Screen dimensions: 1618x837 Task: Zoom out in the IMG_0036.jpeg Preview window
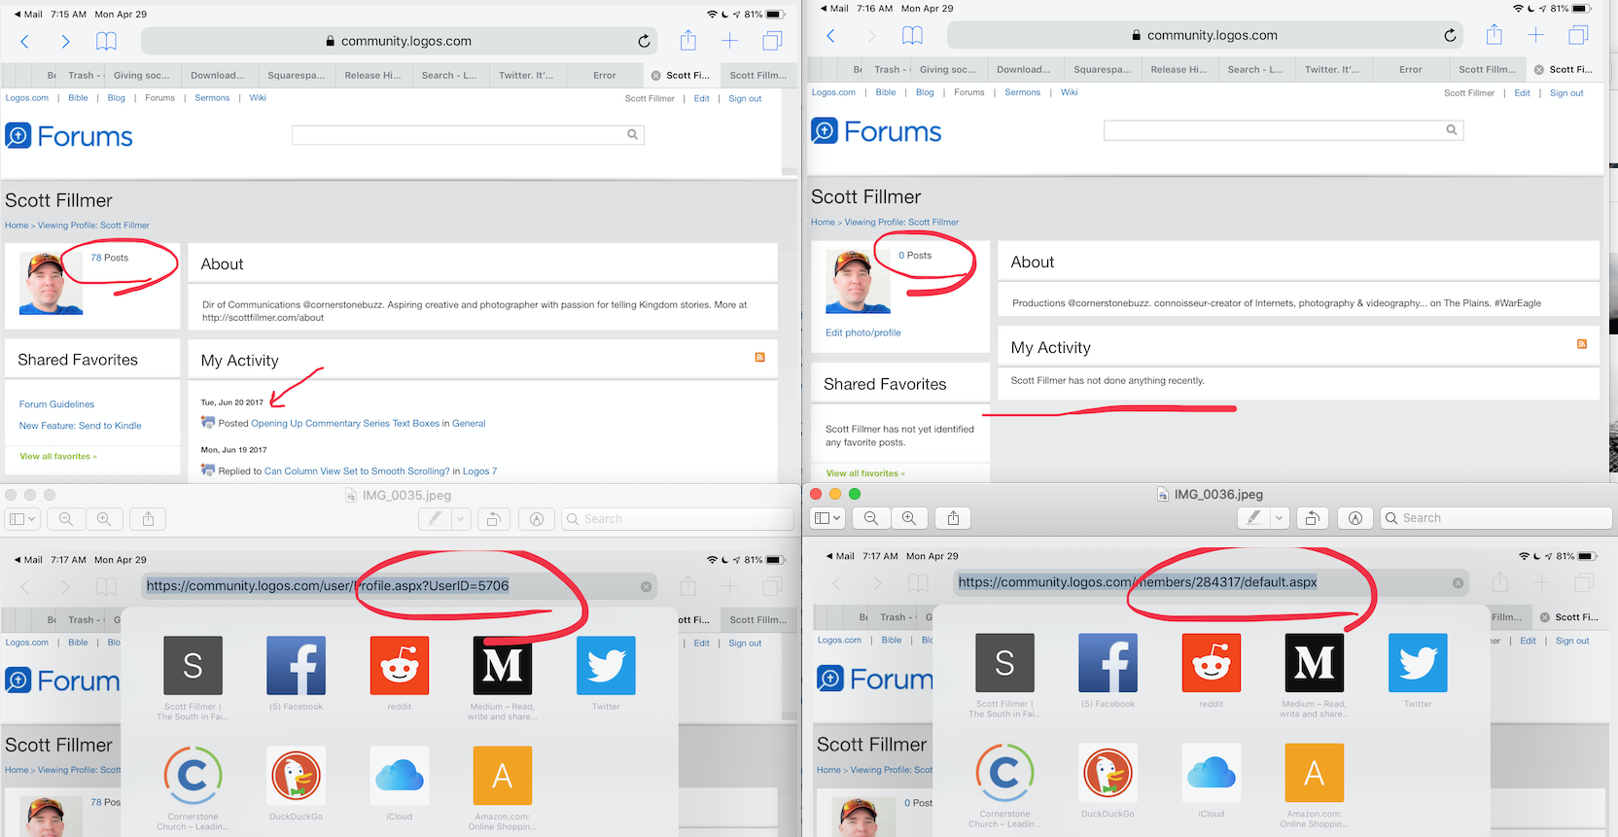[871, 518]
